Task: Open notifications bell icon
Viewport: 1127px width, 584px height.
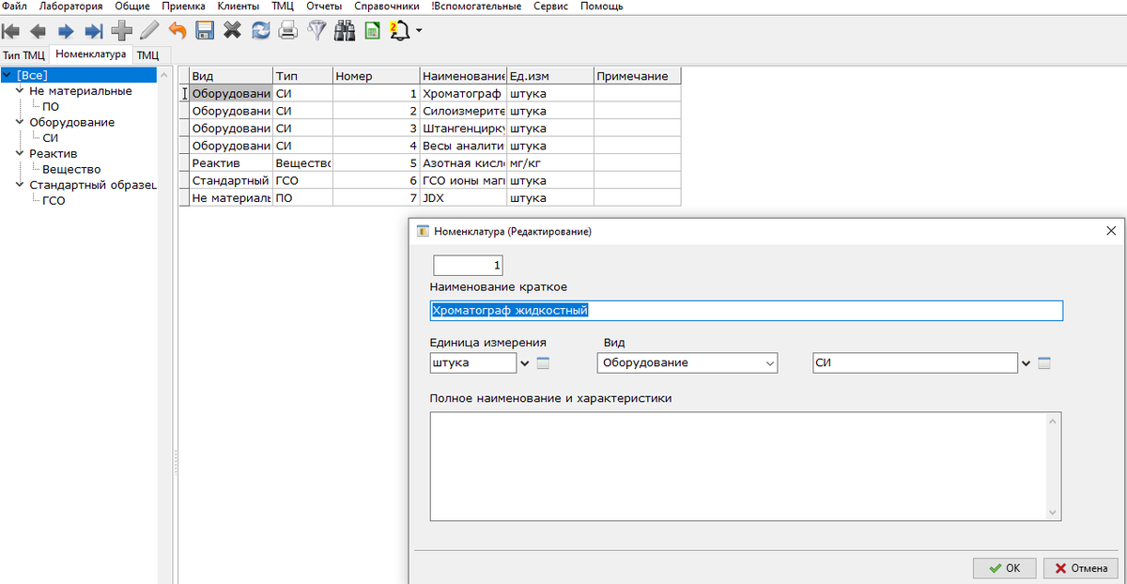Action: (x=399, y=31)
